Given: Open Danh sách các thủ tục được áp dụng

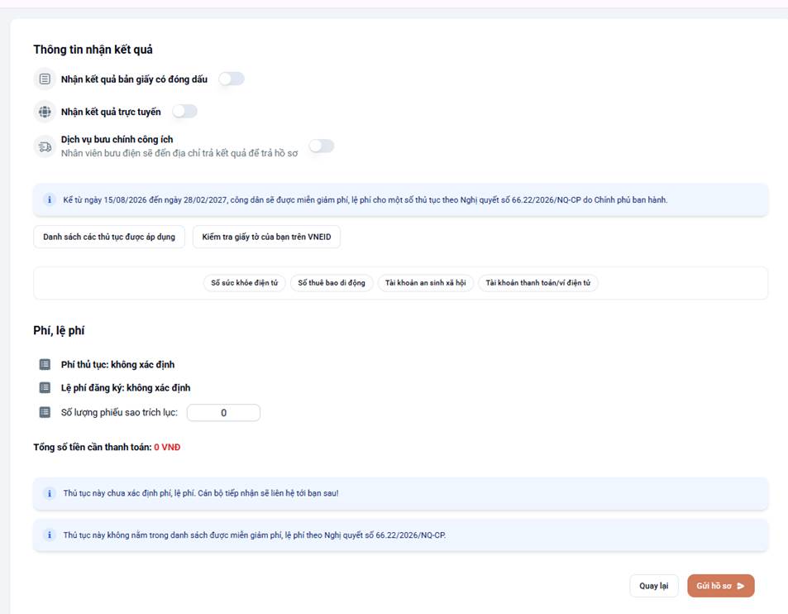Looking at the screenshot, I should [x=109, y=237].
